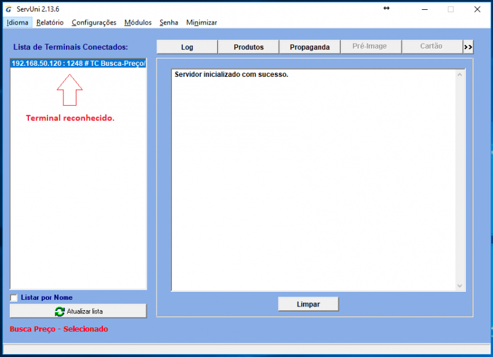Viewport: 493px width, 357px height.
Task: Click the green refresh icon on Atualizar lista
Action: click(60, 311)
